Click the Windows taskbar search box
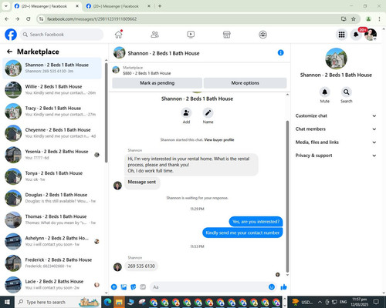 pos(57,302)
